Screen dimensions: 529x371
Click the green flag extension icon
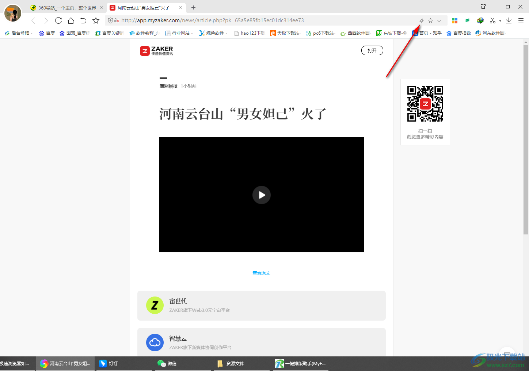tap(467, 20)
